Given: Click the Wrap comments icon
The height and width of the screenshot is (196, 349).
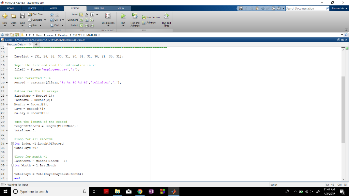Looking at the screenshot, I should (92, 20).
